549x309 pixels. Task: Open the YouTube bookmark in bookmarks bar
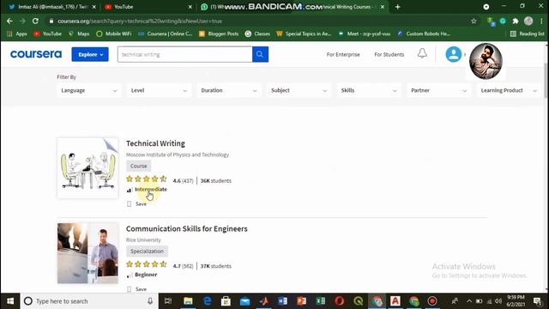point(48,33)
